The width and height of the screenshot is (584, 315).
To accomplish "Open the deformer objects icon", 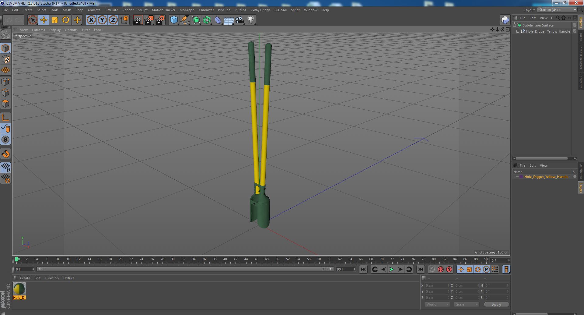I will point(218,20).
